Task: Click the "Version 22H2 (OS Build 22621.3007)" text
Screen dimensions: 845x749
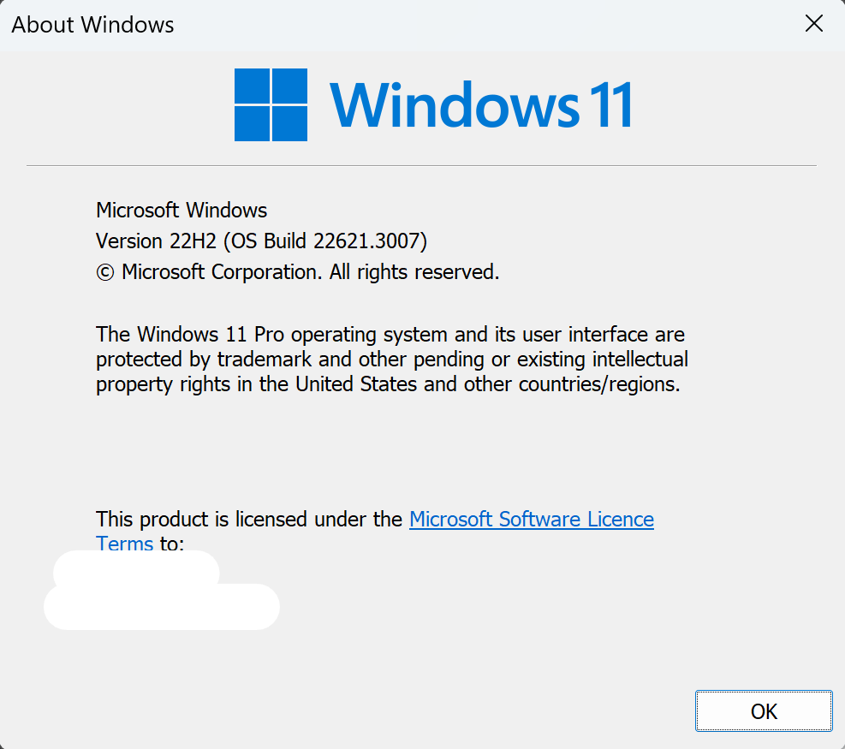Action: pos(261,241)
